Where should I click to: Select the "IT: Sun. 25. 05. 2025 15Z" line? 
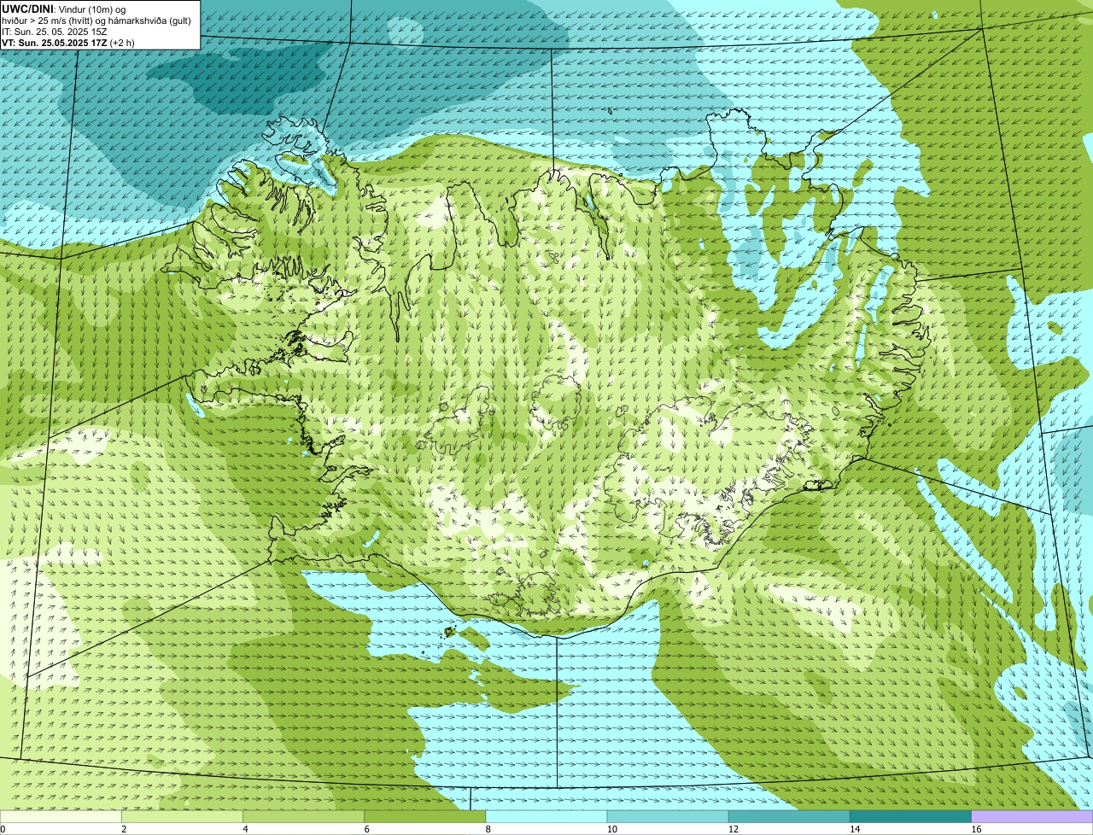point(54,31)
